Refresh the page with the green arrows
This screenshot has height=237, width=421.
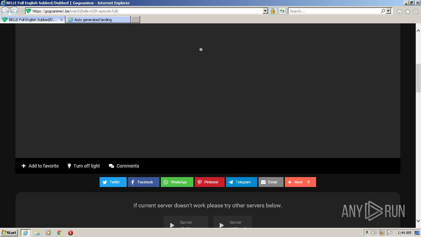[x=282, y=11]
